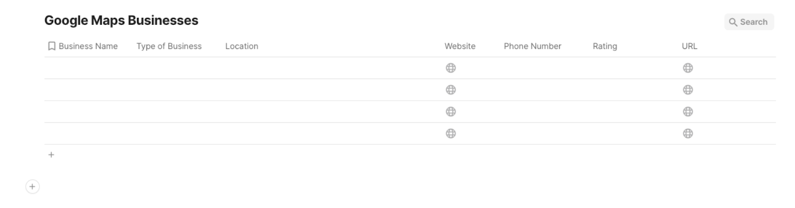Open the fourth row URL globe icon
The width and height of the screenshot is (795, 208).
click(688, 133)
